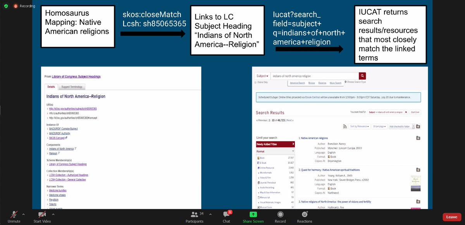Start recording the meeting
Image resolution: width=465 pixels, height=225 pixels.
click(x=280, y=217)
